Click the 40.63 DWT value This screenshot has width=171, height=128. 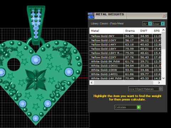(144, 44)
